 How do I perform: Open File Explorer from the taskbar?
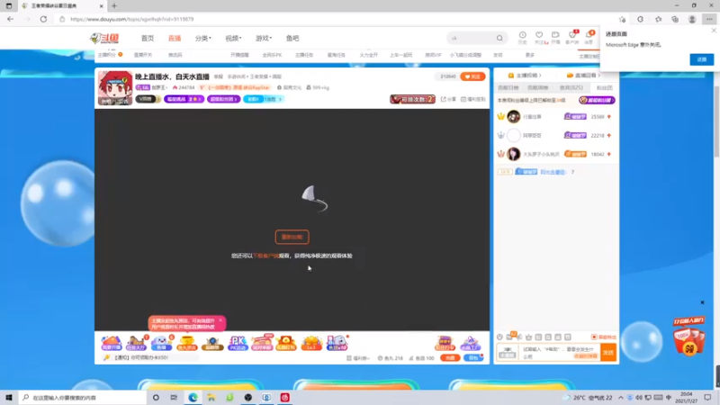(x=211, y=398)
